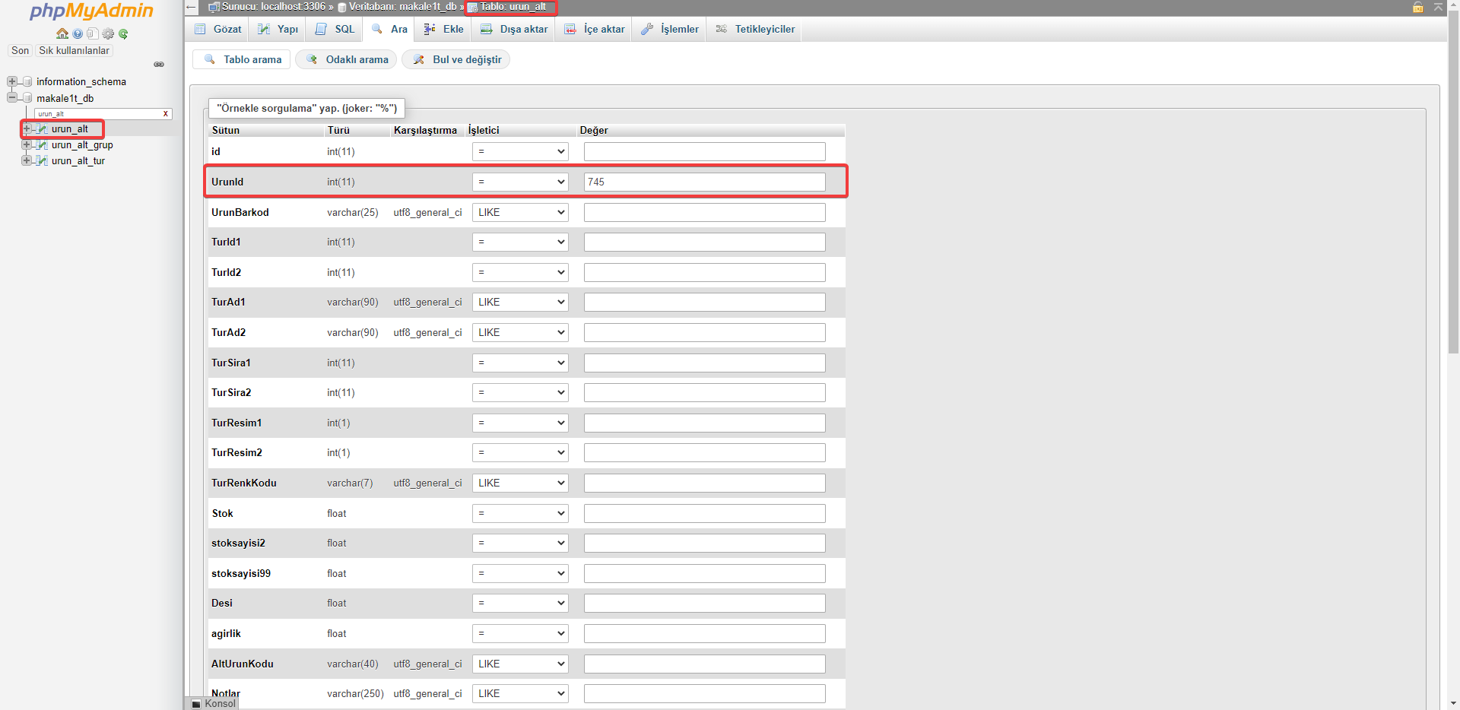This screenshot has width=1460, height=710.
Task: Open LIKE operator dropdown for TurAd1
Action: 520,302
